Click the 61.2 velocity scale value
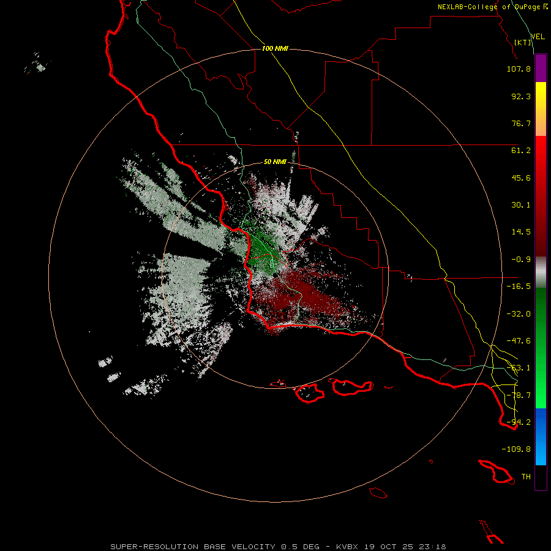This screenshot has width=551, height=551. (521, 151)
